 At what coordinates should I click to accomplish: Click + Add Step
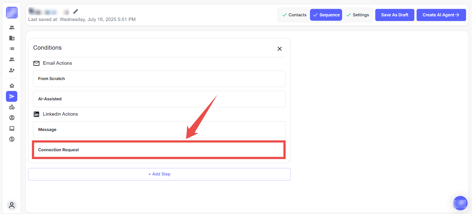(159, 174)
